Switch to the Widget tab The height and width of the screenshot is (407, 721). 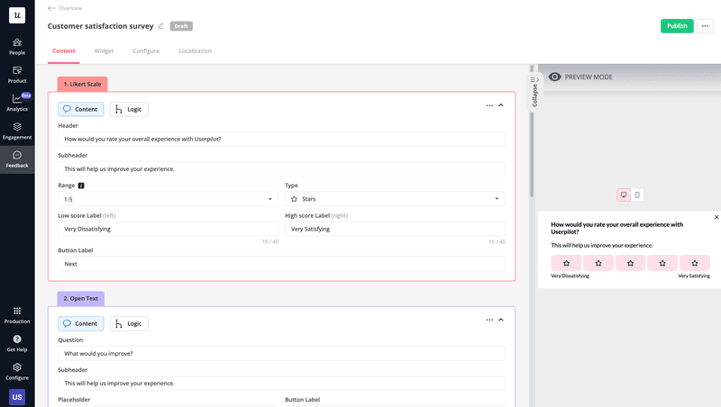click(x=104, y=51)
